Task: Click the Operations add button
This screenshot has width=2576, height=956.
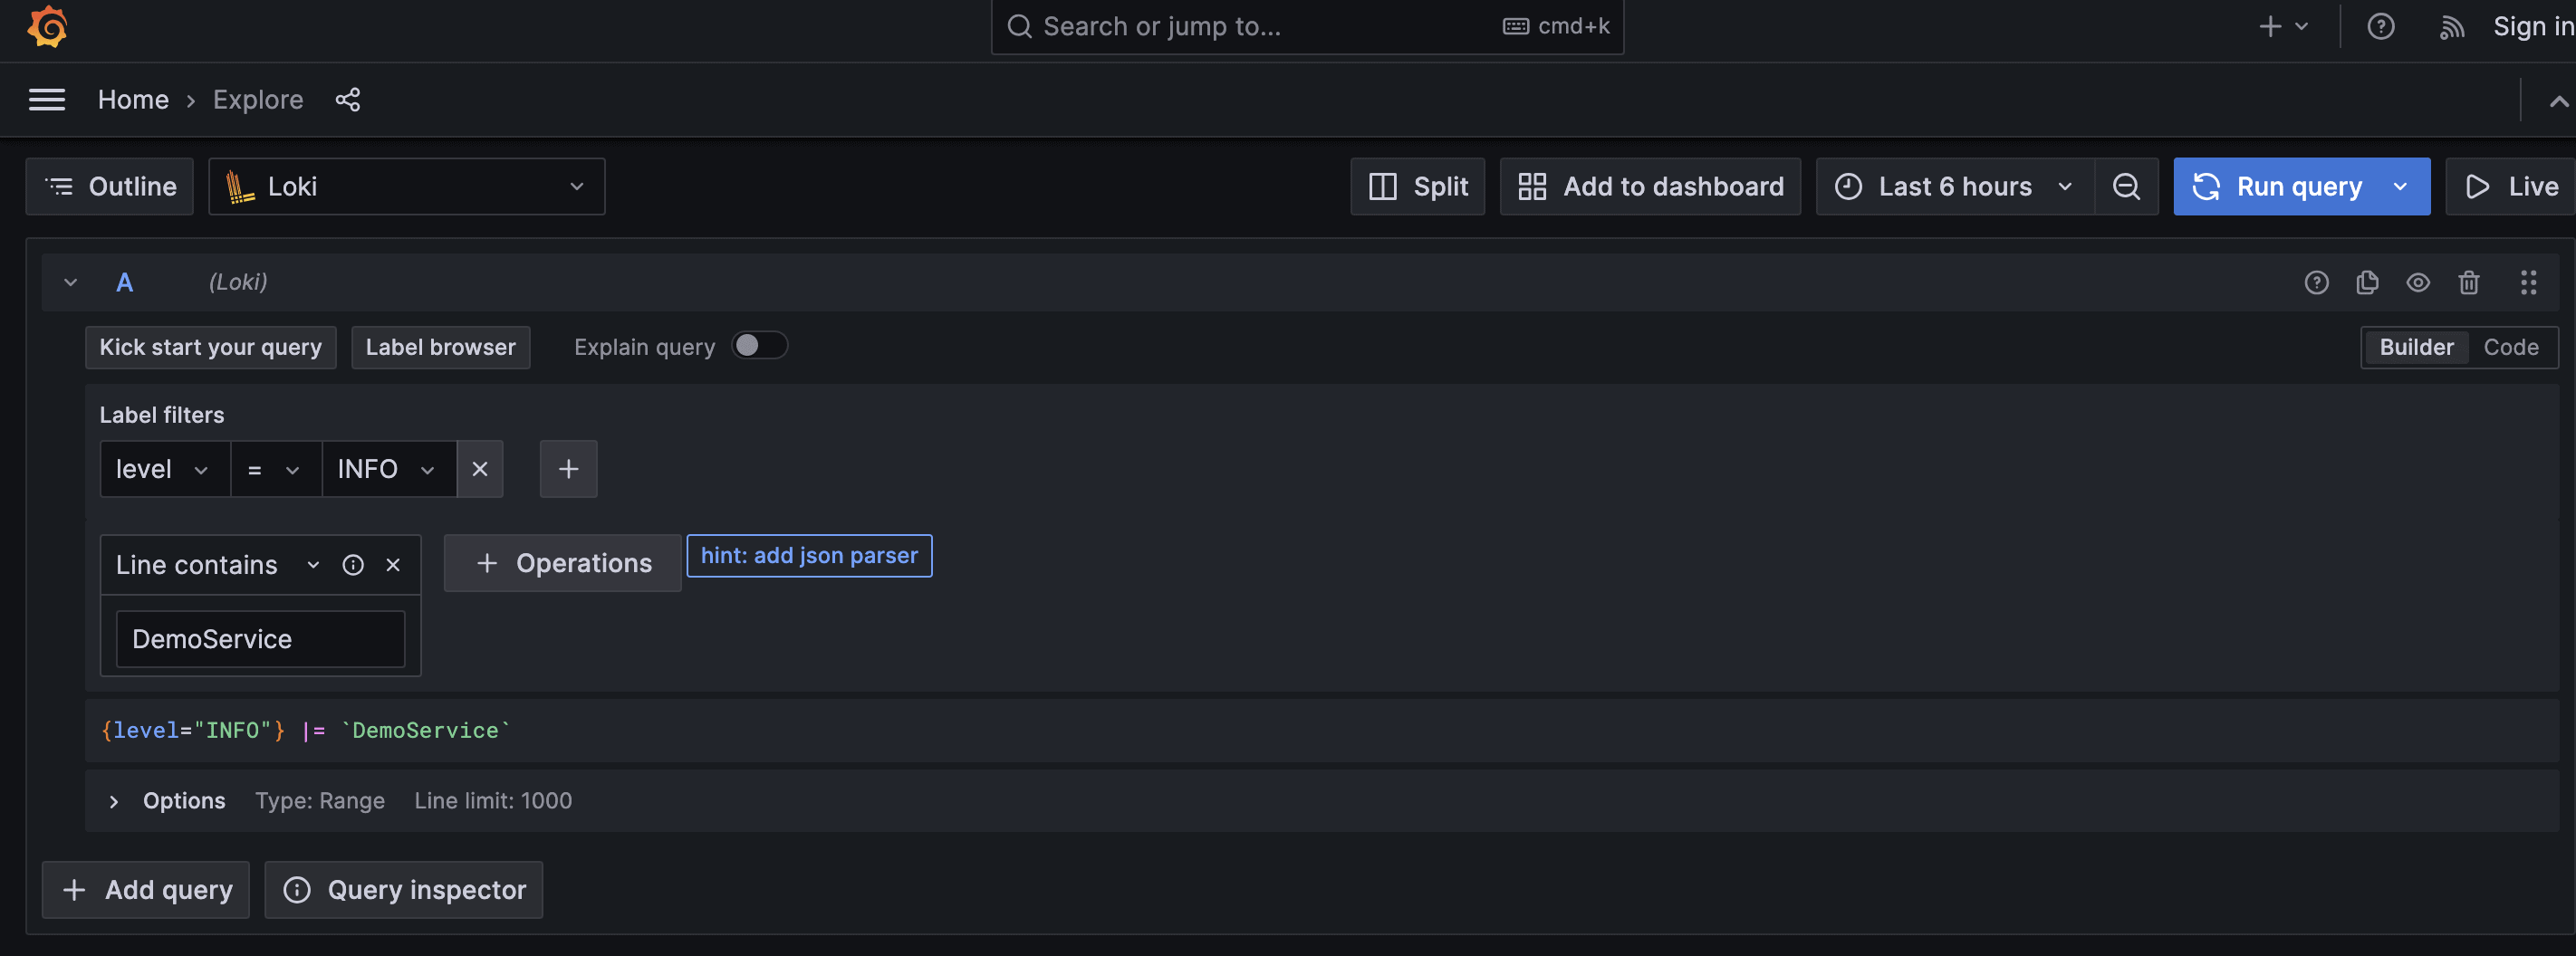Action: pos(562,563)
